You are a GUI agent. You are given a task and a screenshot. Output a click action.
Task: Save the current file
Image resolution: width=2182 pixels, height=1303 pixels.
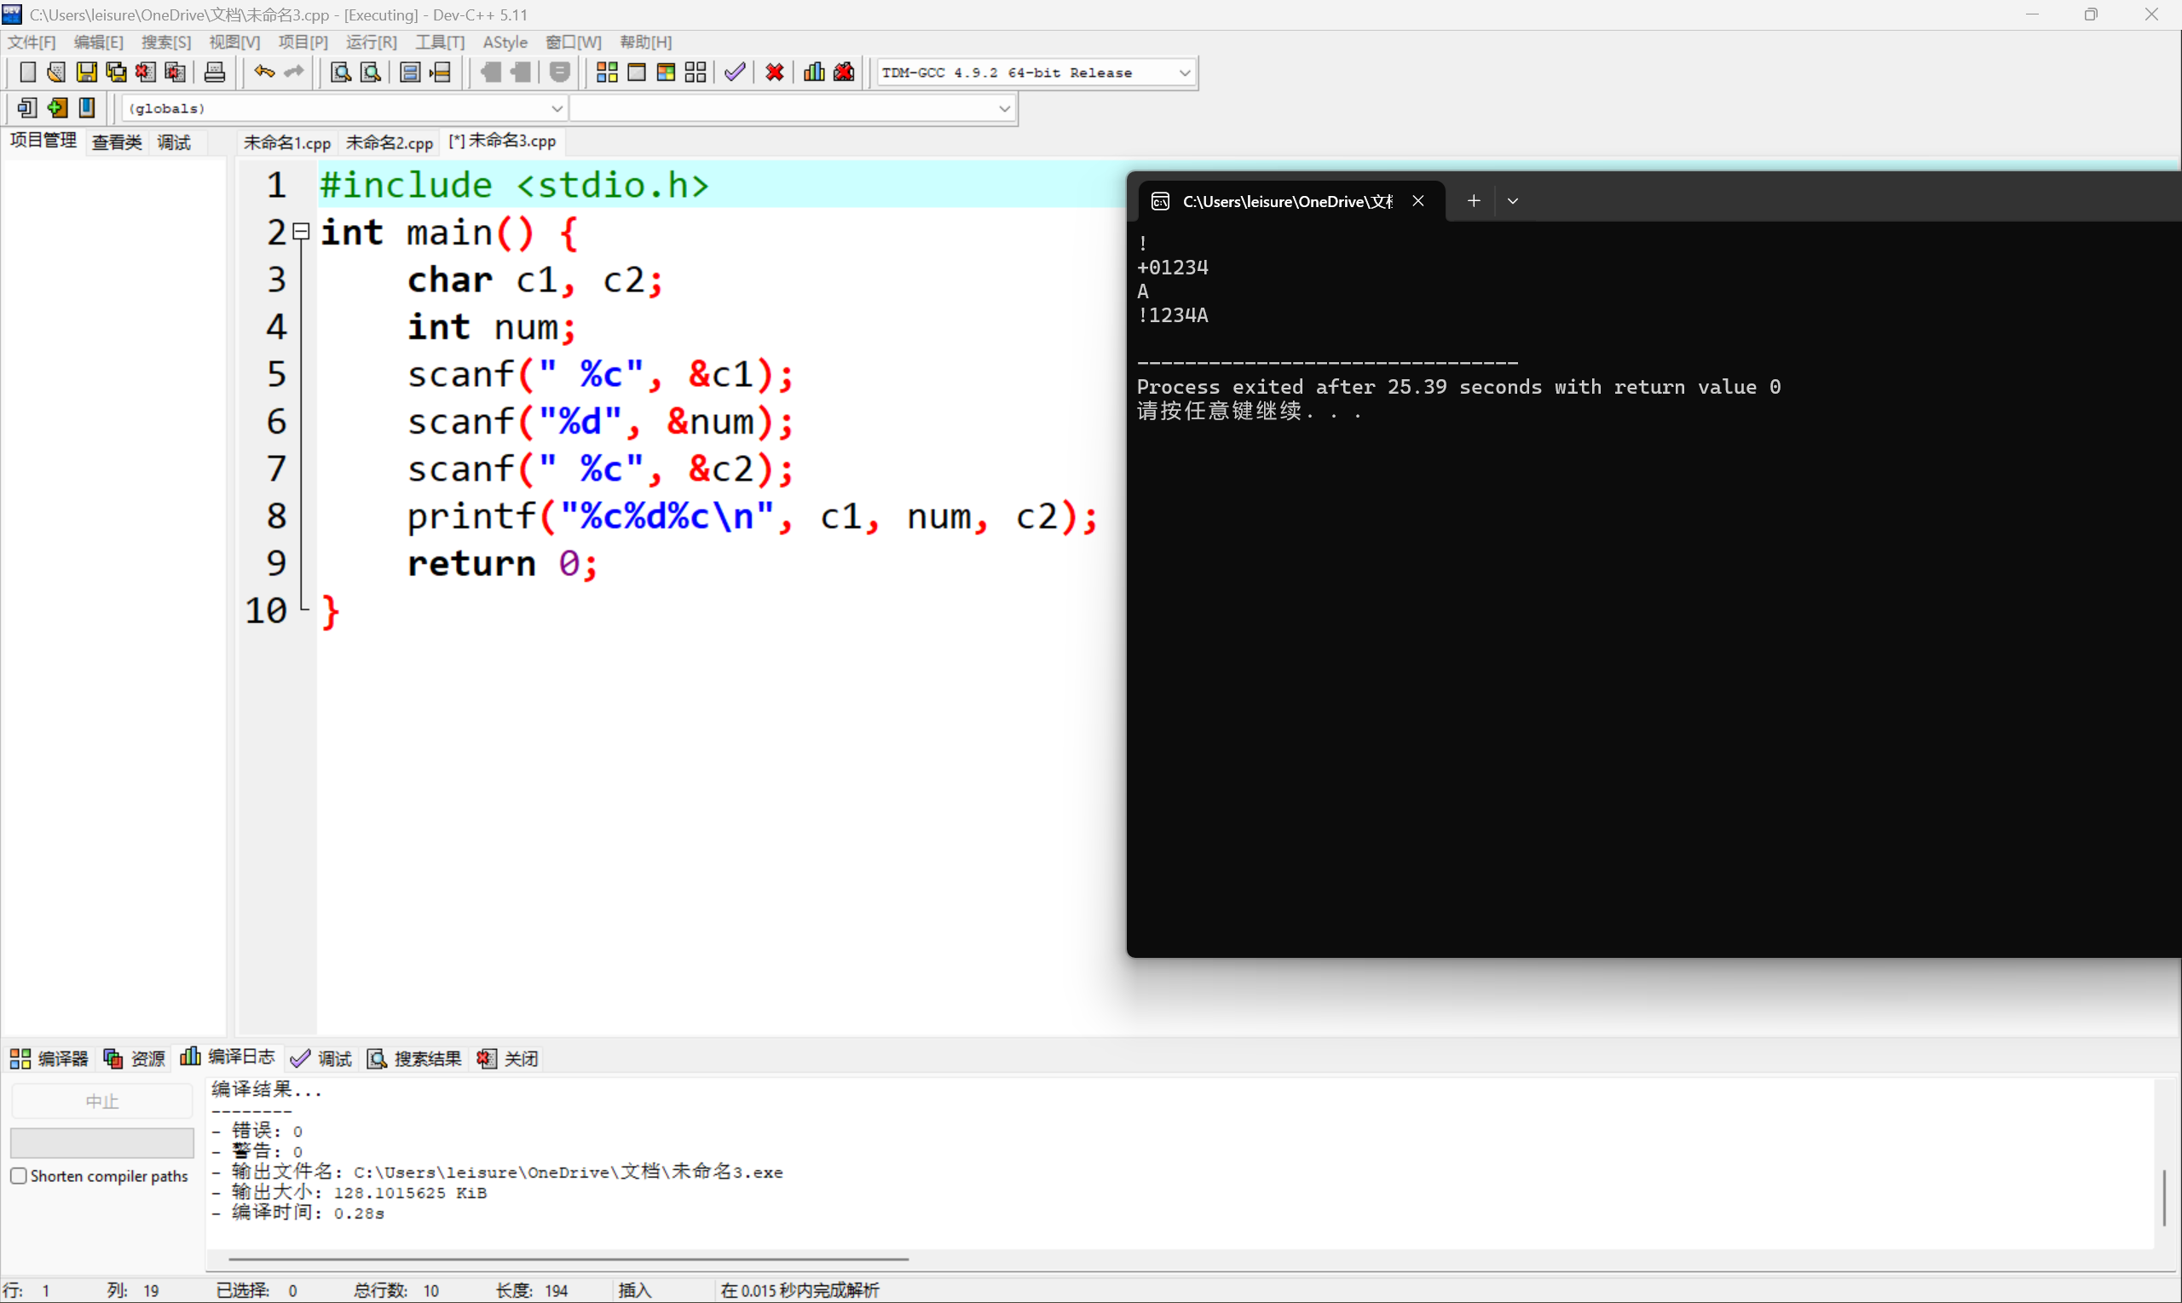pyautogui.click(x=85, y=72)
